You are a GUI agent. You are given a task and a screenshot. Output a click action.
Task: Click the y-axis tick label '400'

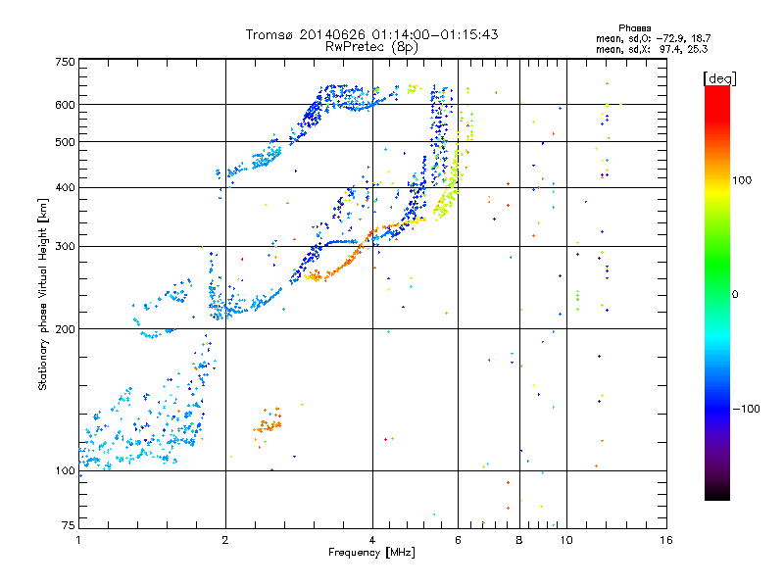pos(65,187)
